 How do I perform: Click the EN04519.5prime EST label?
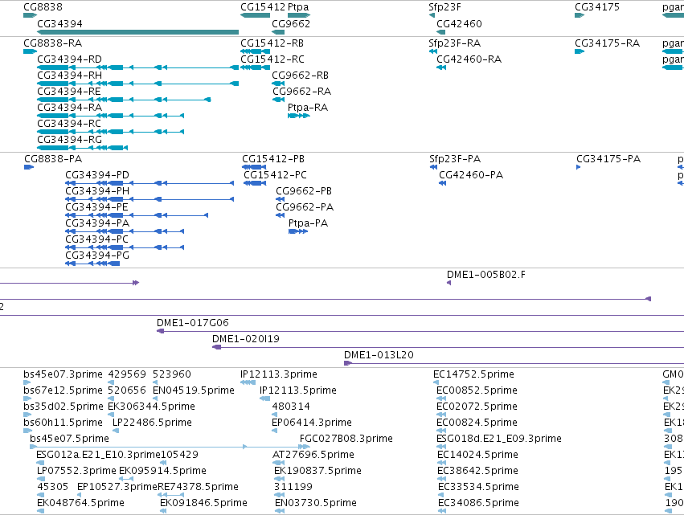[x=194, y=390]
